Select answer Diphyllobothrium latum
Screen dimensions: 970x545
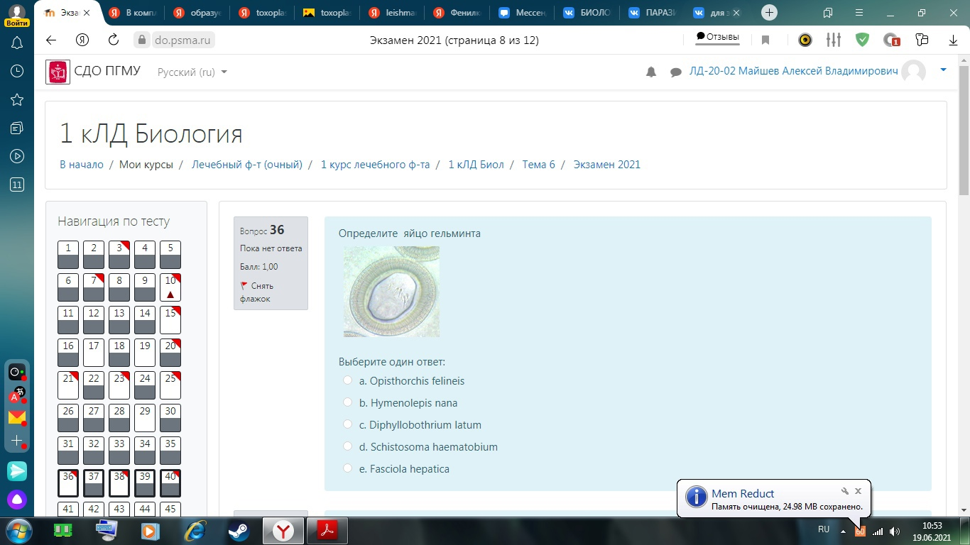347,424
